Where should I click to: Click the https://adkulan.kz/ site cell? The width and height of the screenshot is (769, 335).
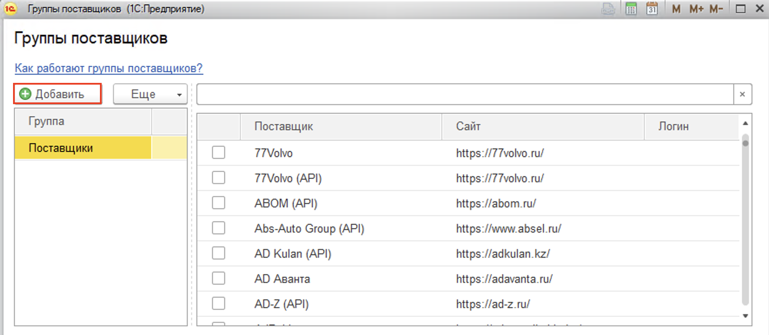[543, 254]
